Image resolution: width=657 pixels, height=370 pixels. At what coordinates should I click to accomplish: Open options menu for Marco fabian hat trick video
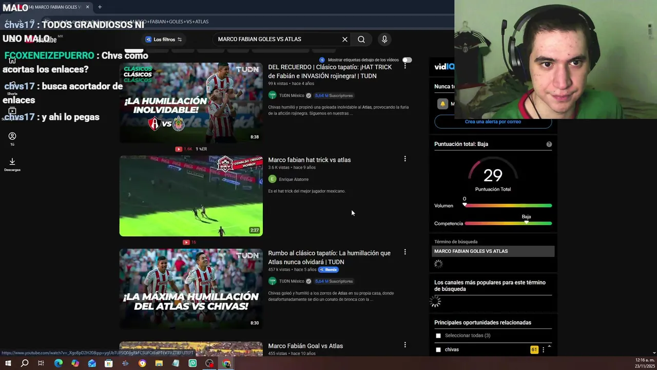pos(405,159)
